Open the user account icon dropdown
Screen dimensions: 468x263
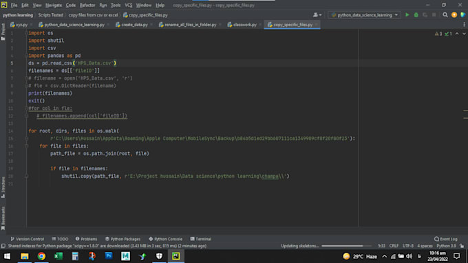(x=317, y=15)
